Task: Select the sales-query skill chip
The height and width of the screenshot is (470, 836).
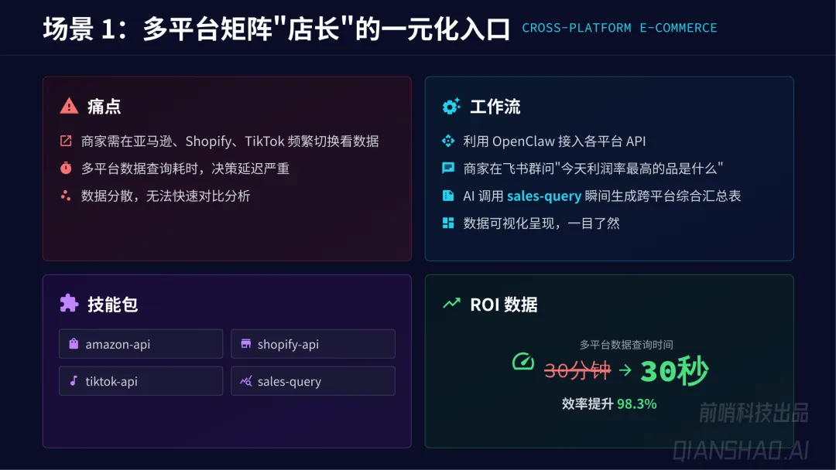Action: 313,381
